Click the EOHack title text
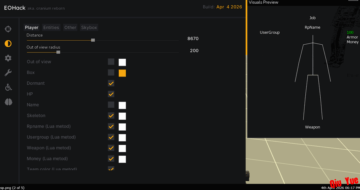This screenshot has height=190, width=360. point(15,8)
